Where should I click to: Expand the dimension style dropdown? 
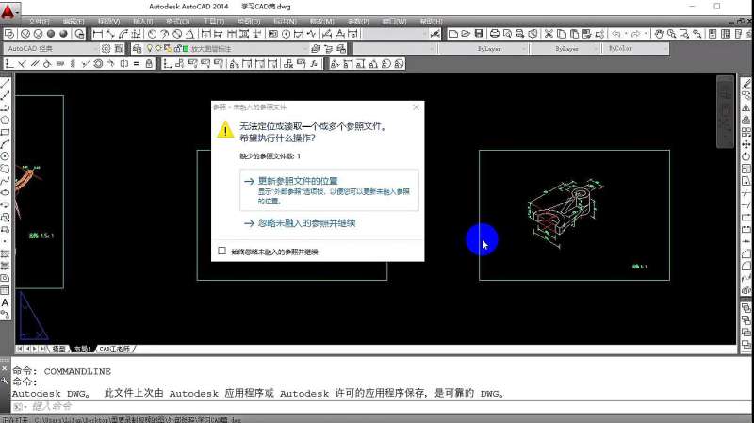tap(394, 34)
